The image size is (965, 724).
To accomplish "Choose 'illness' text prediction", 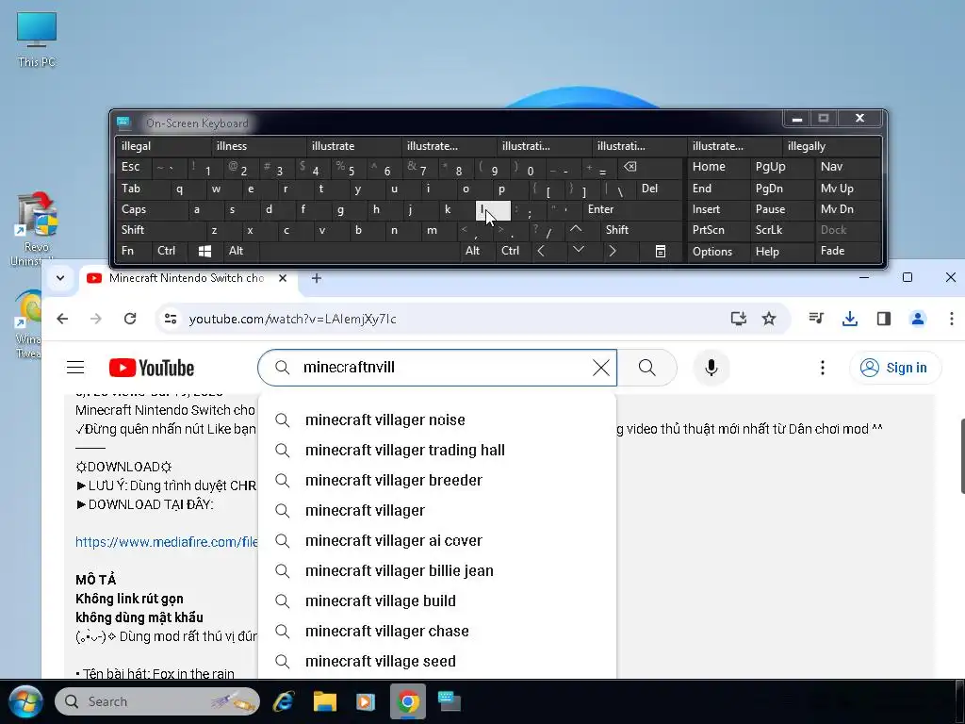I will 258,146.
